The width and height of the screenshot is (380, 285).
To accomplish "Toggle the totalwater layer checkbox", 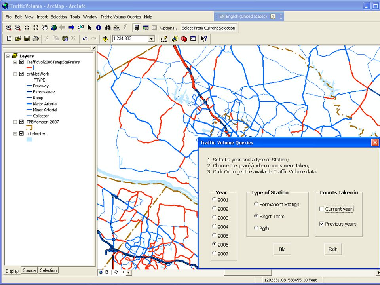I will (x=21, y=133).
